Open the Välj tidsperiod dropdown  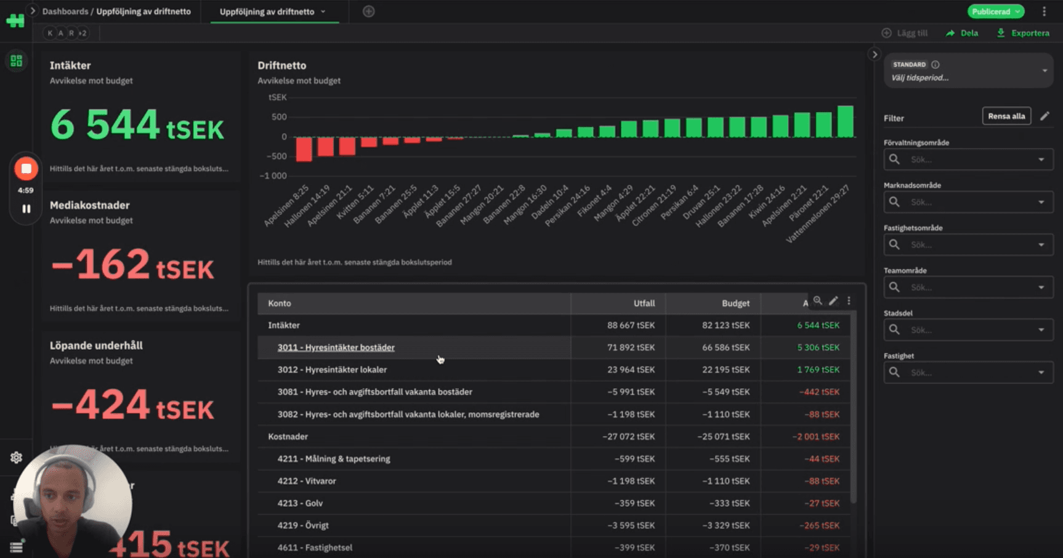coord(968,71)
